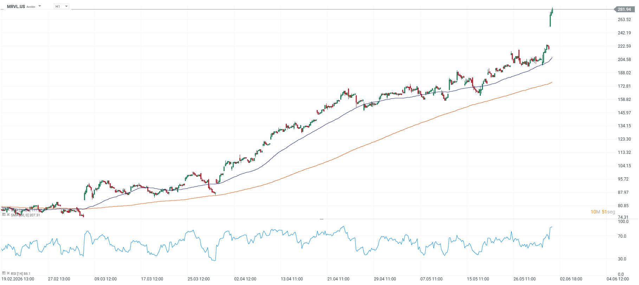Image resolution: width=639 pixels, height=285 pixels.
Task: Click the 19.02.2026 13:00 time label
Action: point(18,279)
